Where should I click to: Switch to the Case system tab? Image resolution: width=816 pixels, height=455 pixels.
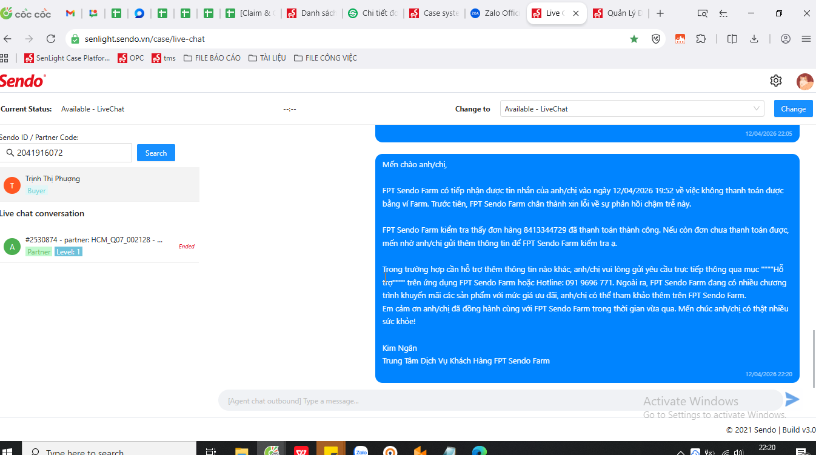[434, 13]
